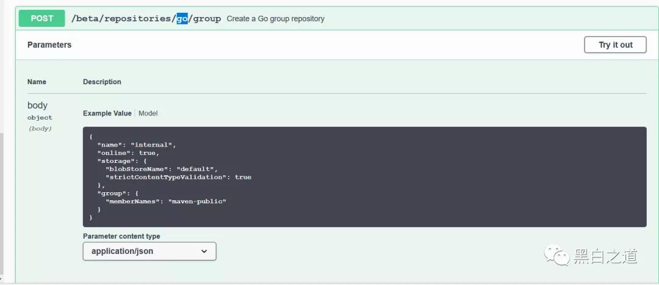Click the "memberNames": "maven-public" JSON line
This screenshot has width=659, height=285.
[x=166, y=201]
